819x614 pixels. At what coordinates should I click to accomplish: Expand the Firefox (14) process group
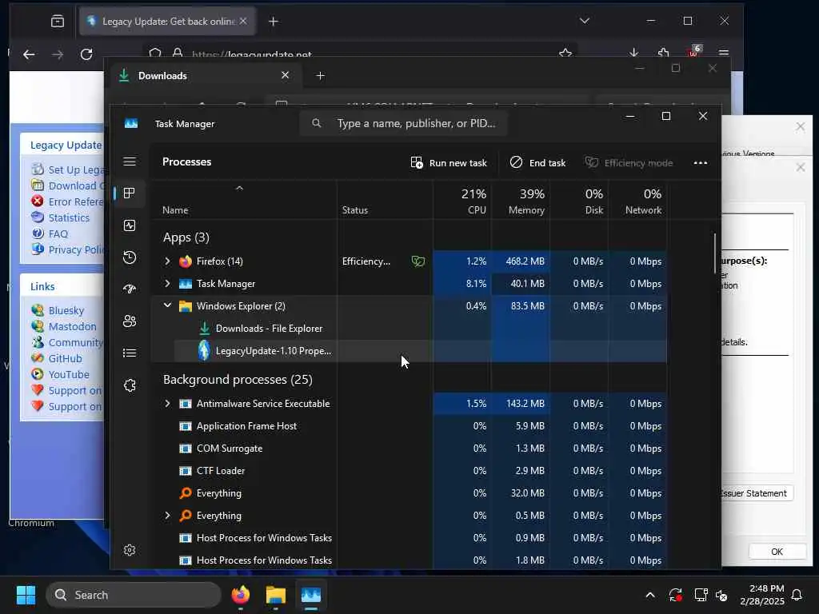tap(168, 261)
